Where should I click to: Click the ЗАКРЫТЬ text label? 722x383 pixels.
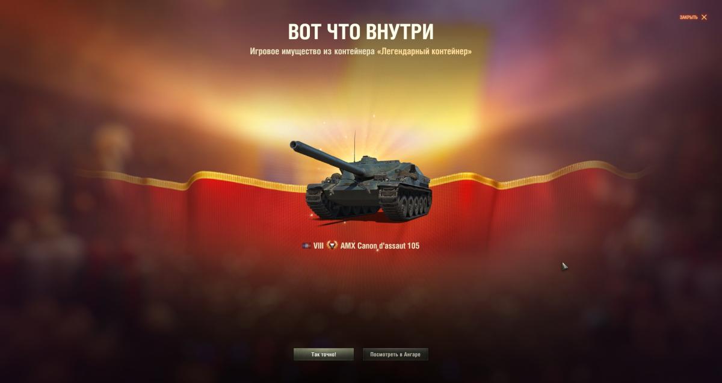689,17
